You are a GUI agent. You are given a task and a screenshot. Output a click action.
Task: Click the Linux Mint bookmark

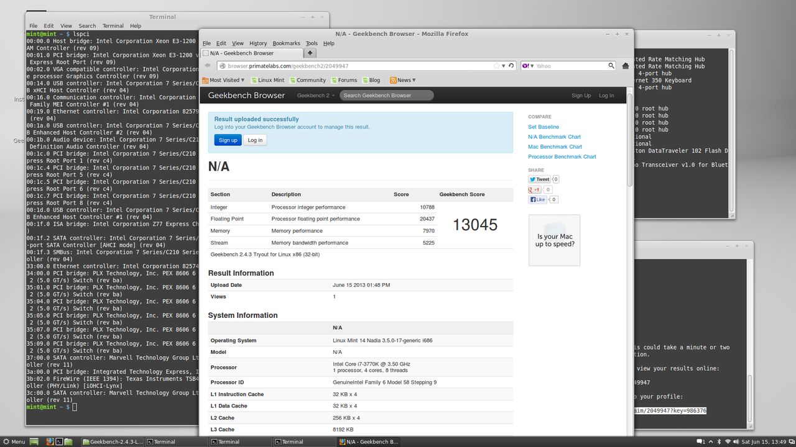[267, 80]
